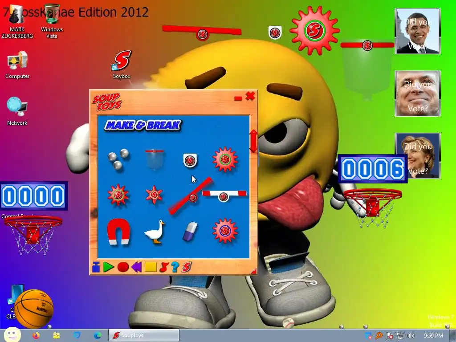456x342 pixels.
Task: Click the orange basketball on desktop
Action: pyautogui.click(x=34, y=309)
